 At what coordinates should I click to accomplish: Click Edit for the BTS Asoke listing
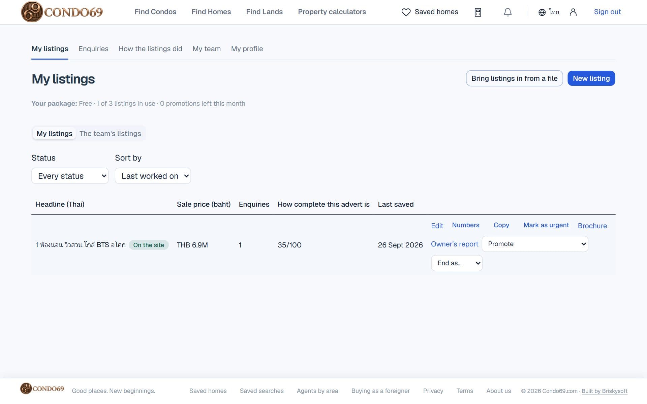[437, 226]
